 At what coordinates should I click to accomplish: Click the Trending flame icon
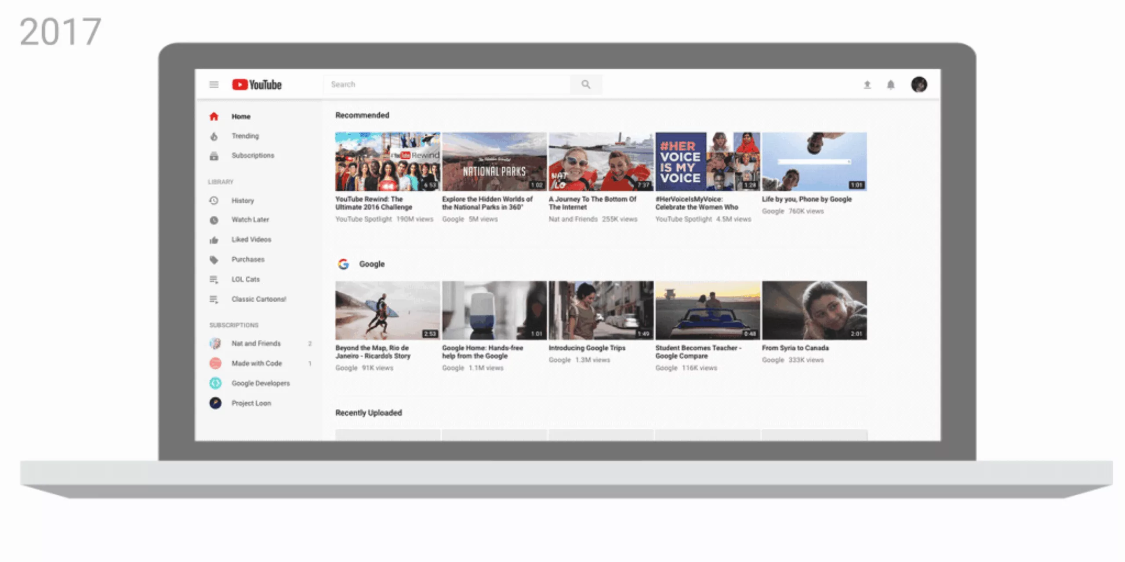[214, 136]
